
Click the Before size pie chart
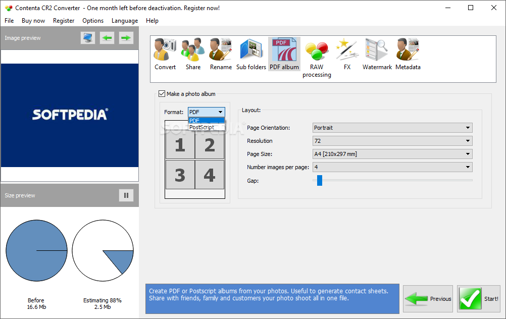(x=36, y=251)
